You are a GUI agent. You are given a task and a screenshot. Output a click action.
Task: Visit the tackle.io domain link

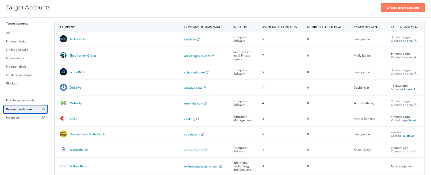coord(190,39)
